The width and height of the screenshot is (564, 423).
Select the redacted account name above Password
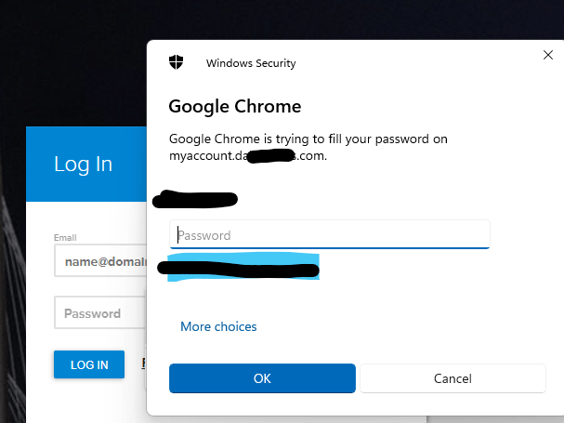click(196, 198)
